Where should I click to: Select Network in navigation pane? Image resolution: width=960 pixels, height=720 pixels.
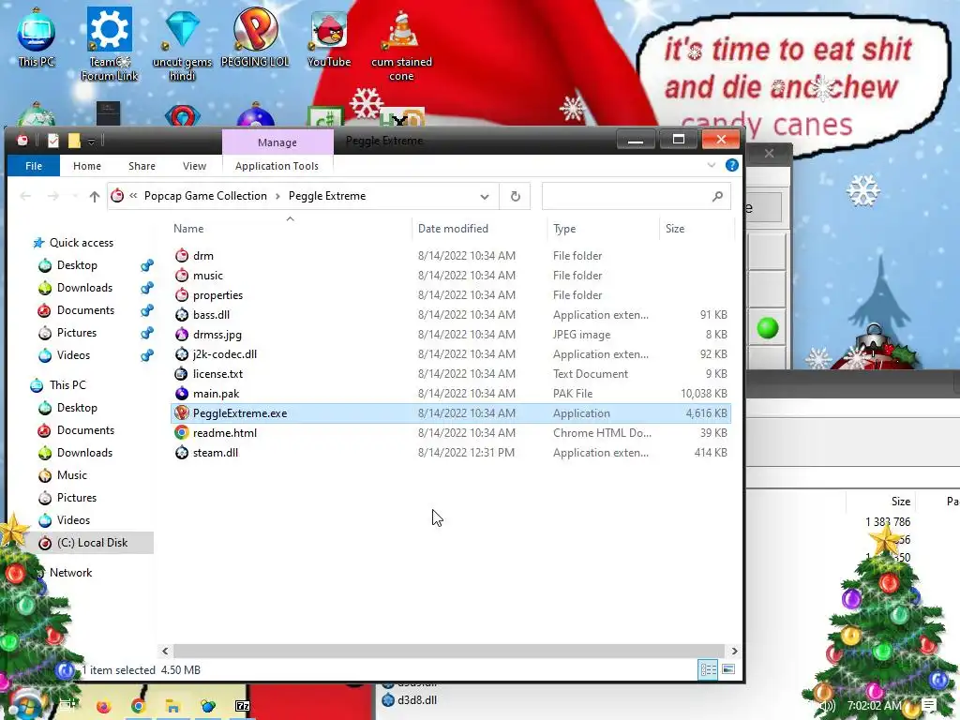click(x=70, y=573)
